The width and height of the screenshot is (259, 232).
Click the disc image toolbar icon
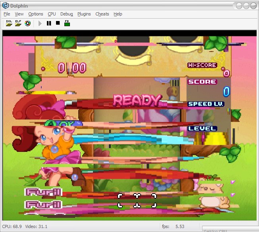(x=27, y=23)
